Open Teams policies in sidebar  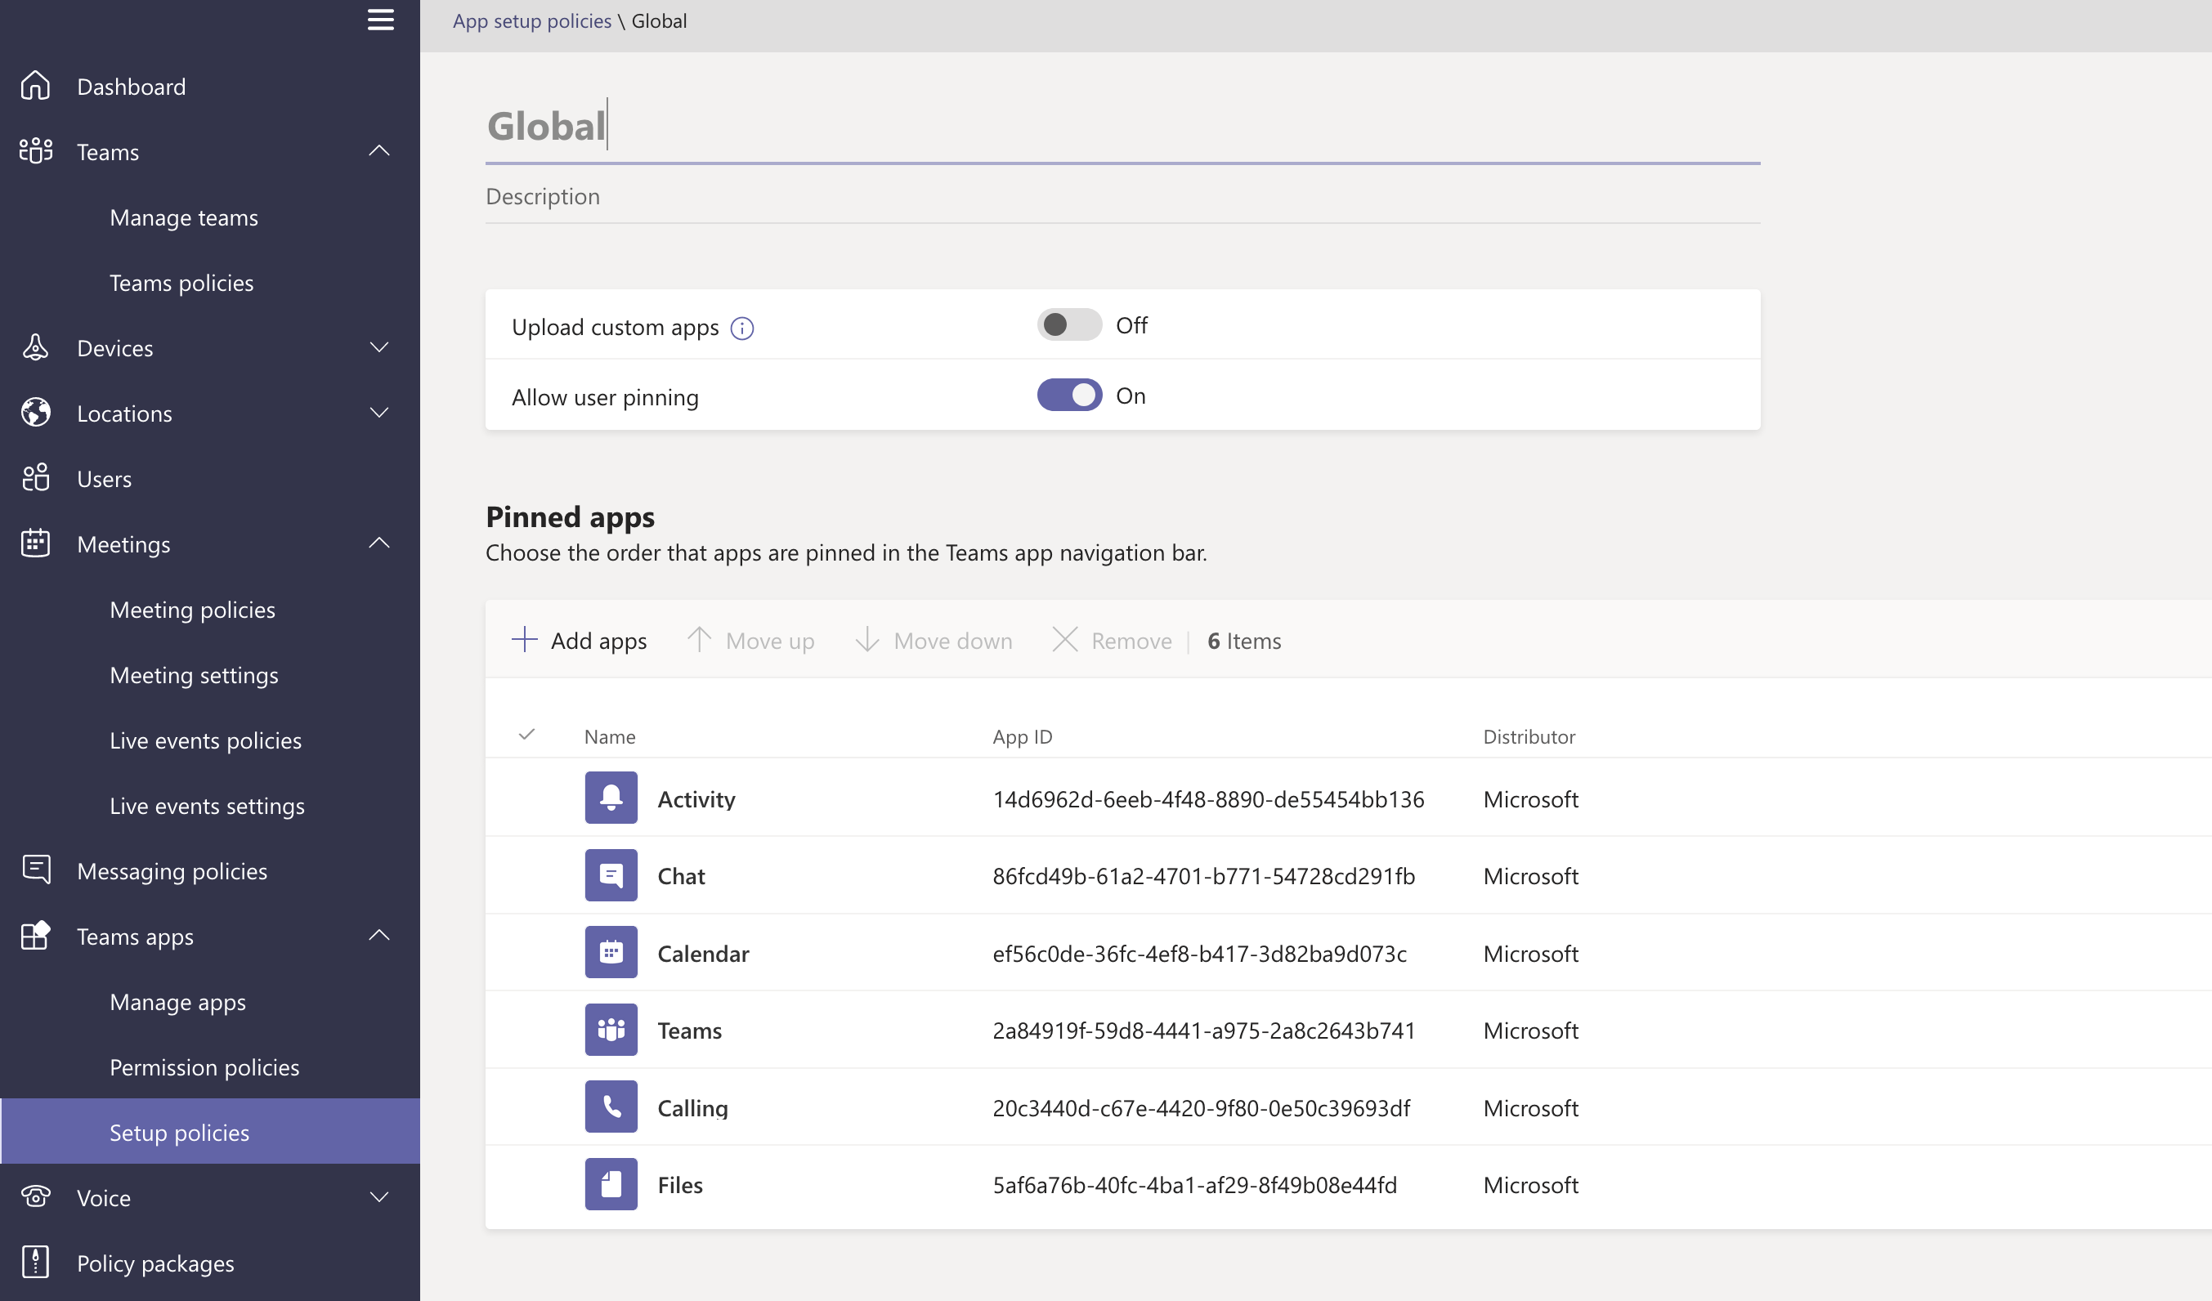(x=181, y=283)
